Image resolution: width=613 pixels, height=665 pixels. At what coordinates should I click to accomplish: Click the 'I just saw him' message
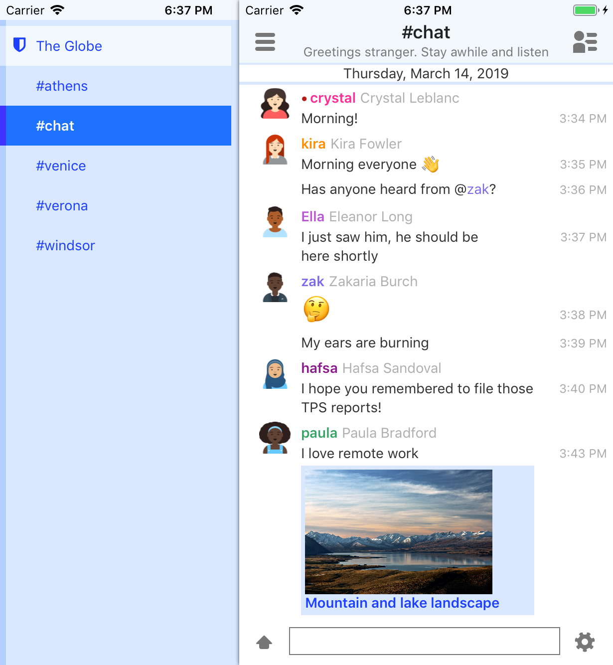pos(390,247)
